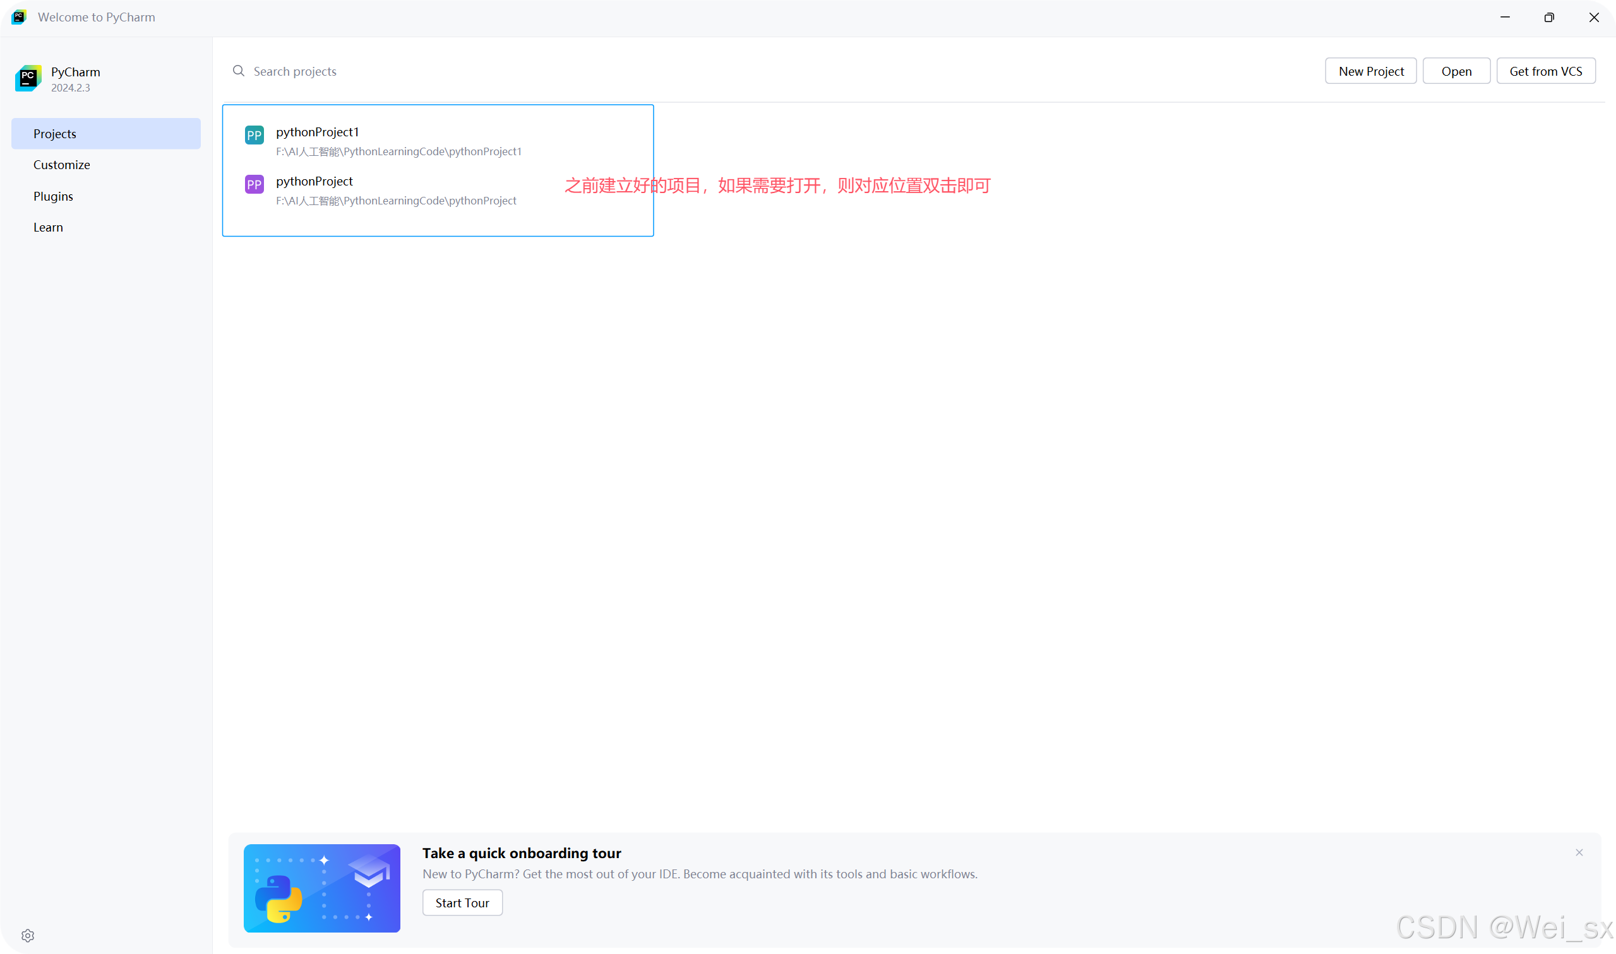Click the New Project button
This screenshot has width=1616, height=954.
click(1370, 71)
